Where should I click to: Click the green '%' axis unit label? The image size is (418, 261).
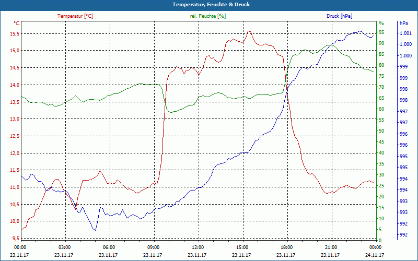coord(381,23)
